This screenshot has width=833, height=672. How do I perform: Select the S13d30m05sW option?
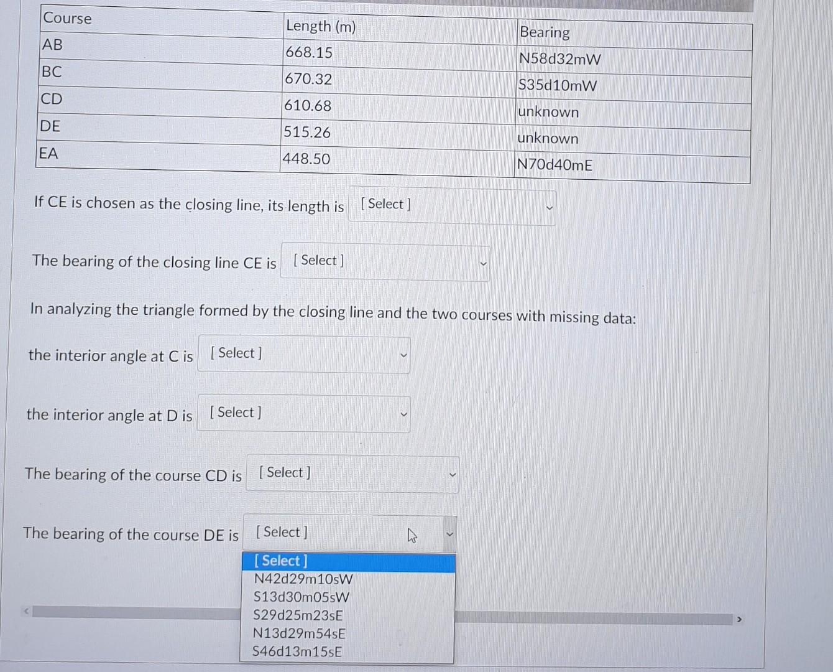tap(301, 597)
